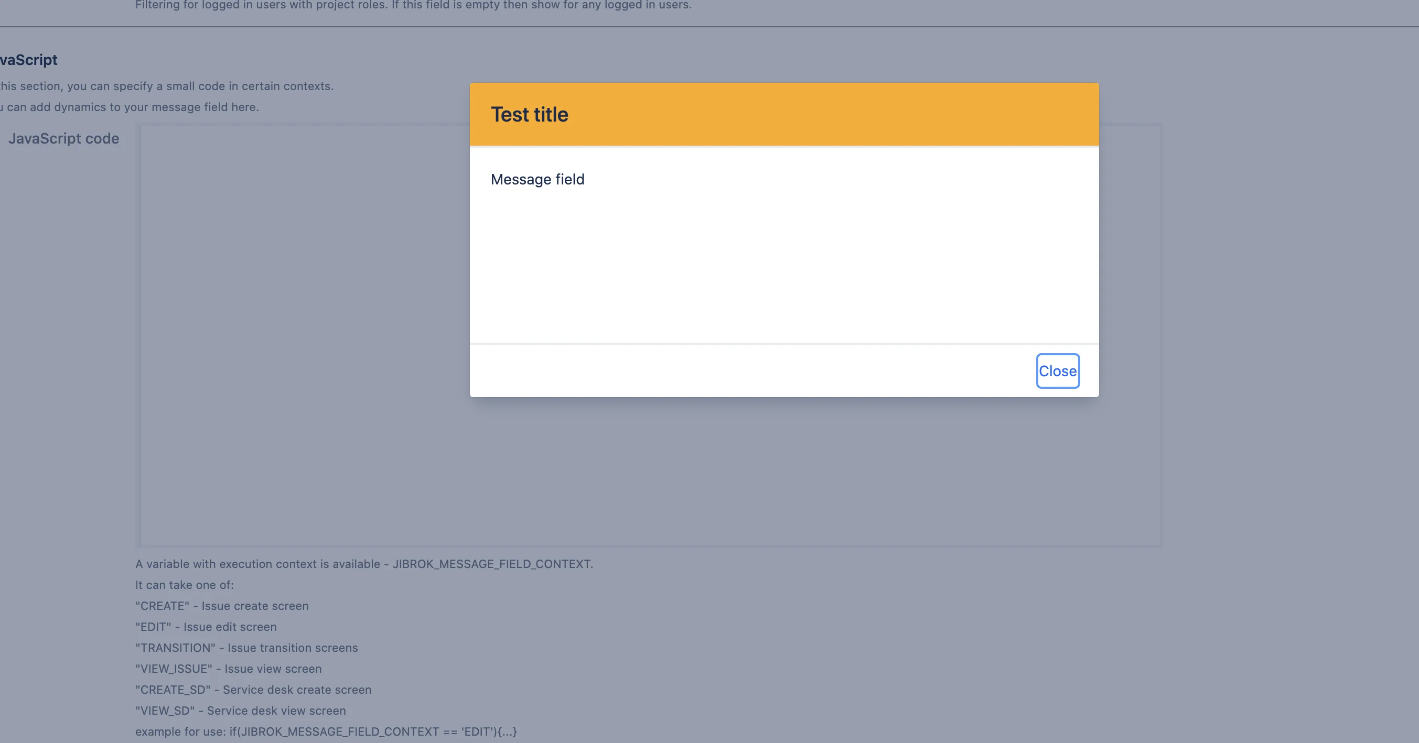This screenshot has width=1419, height=743.
Task: Click the "TRANSITION" - Issue transition screens line
Action: point(247,648)
